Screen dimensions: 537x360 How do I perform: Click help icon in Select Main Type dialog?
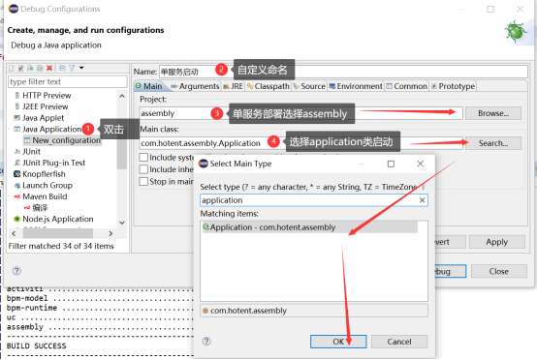point(206,341)
